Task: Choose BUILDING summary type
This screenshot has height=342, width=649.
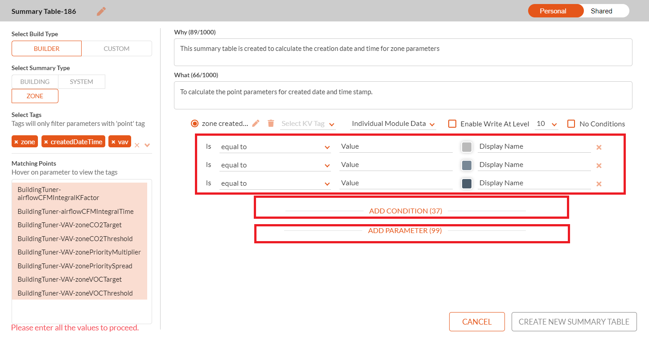Action: click(35, 82)
